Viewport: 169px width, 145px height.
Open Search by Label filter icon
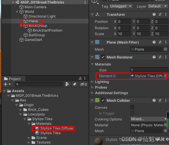[75, 84]
